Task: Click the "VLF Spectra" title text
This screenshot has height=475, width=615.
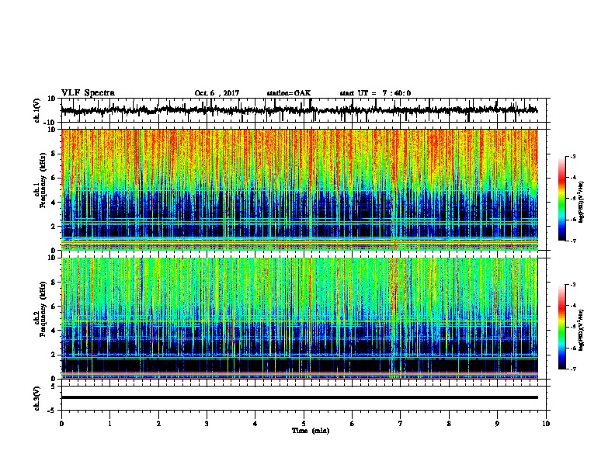Action: 88,93
